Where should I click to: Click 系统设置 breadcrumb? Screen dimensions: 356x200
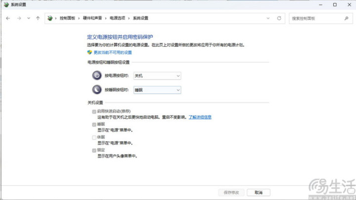point(140,18)
